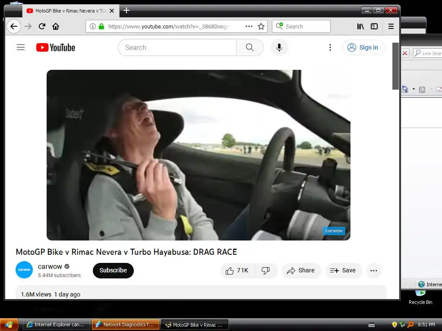Click the red X stop icon in Internet Explorer window
This screenshot has height=331, width=442.
click(405, 53)
